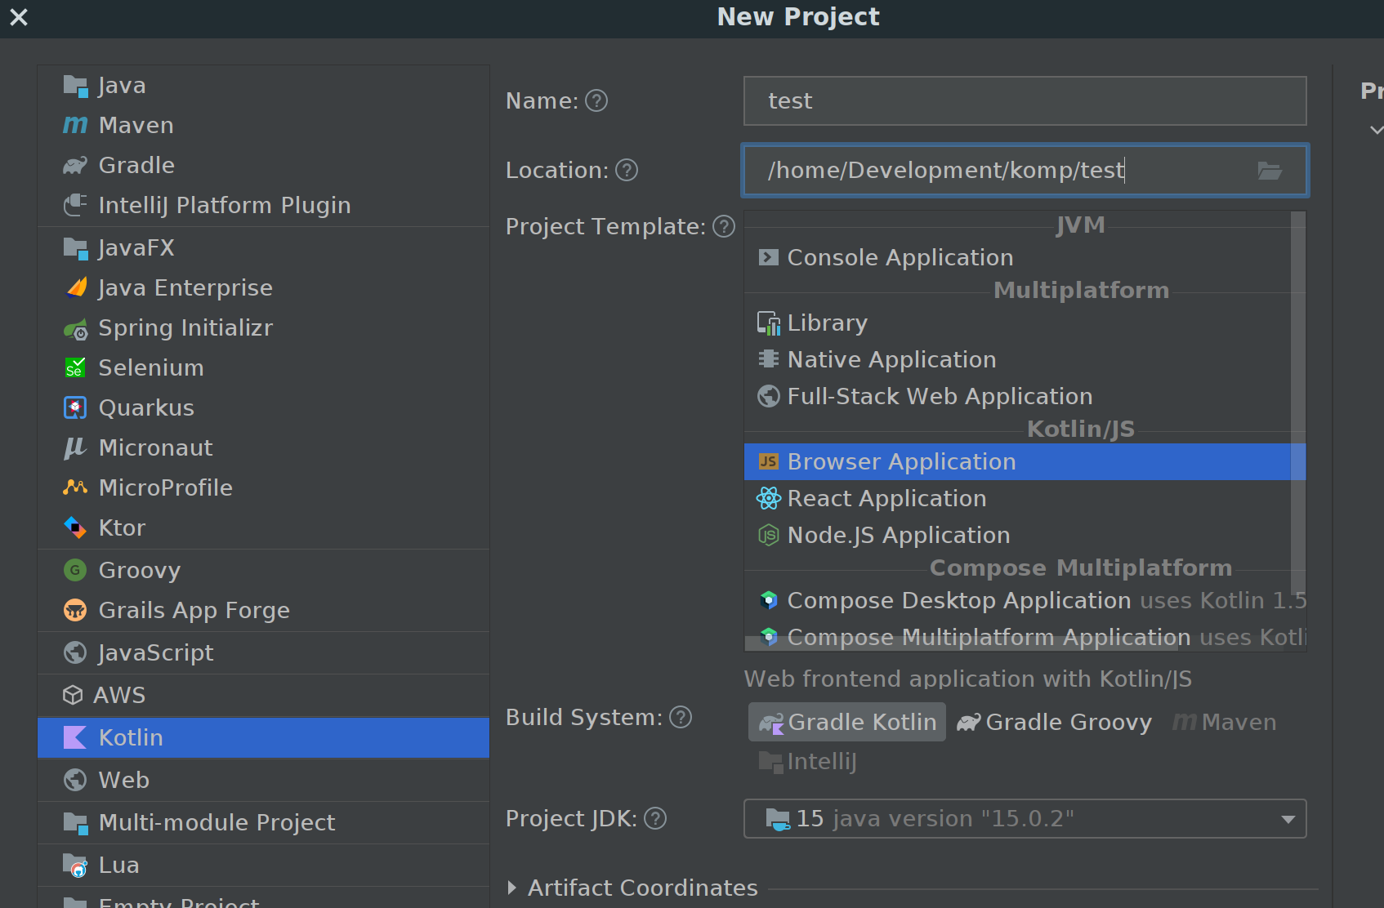This screenshot has height=908, width=1384.
Task: Select the Node.JS Application template
Action: [x=898, y=535]
